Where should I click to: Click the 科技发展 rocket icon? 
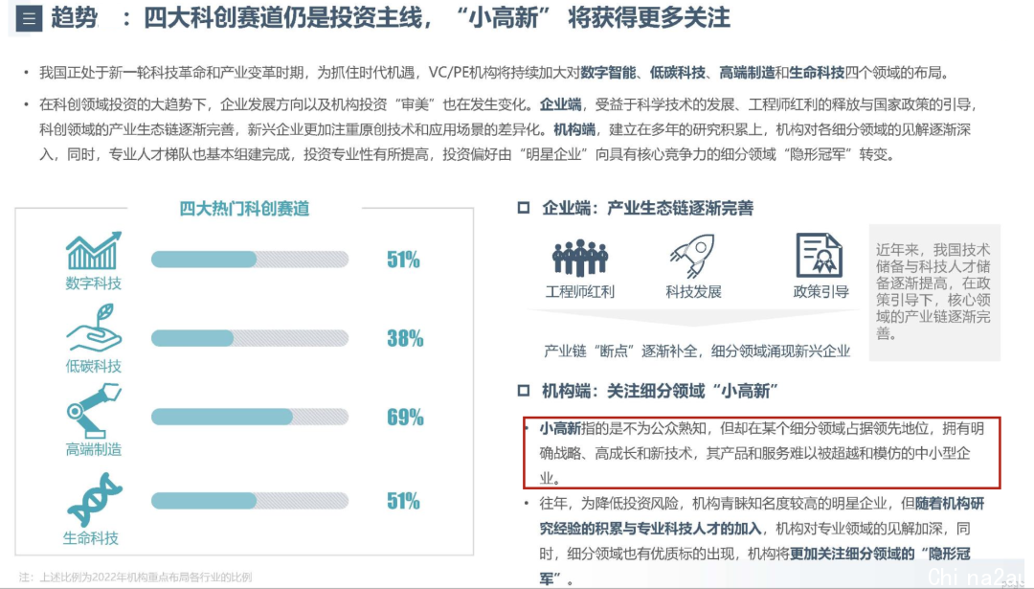coord(692,256)
